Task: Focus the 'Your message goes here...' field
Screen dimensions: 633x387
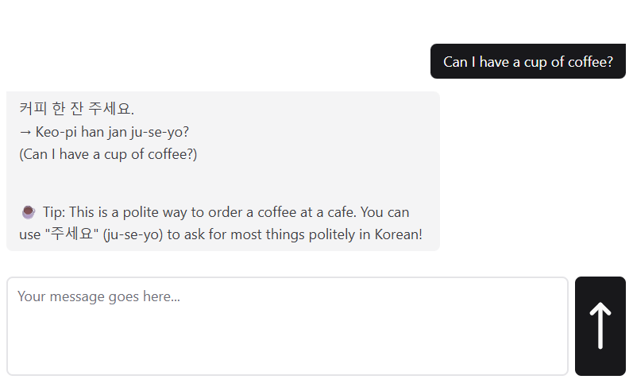Action: tap(288, 297)
